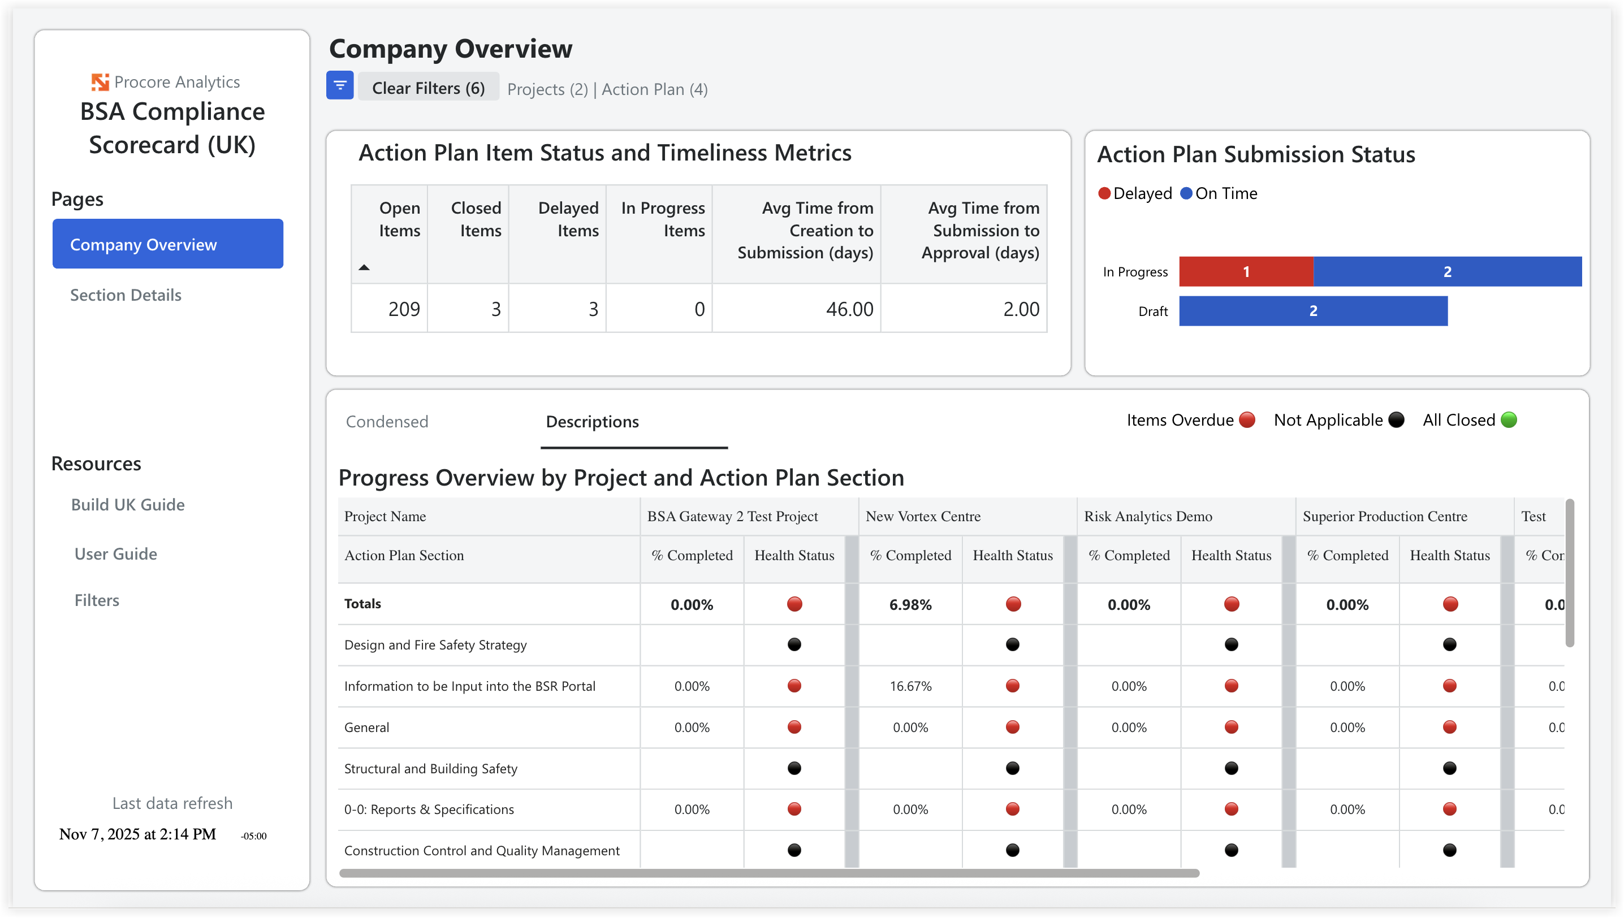1624x918 pixels.
Task: Click the red In Progress bar segment labeled 1
Action: [x=1246, y=271]
